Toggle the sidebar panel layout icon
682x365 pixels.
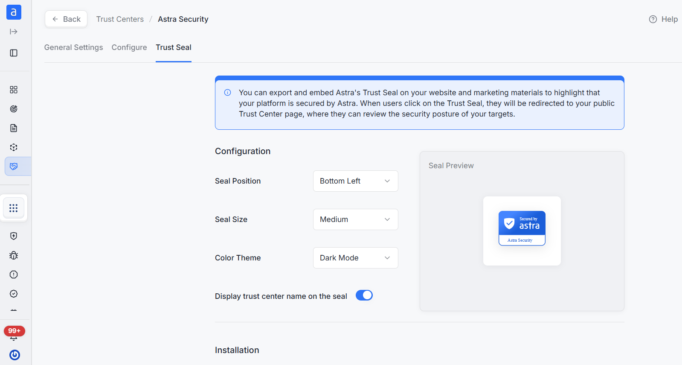pos(14,53)
